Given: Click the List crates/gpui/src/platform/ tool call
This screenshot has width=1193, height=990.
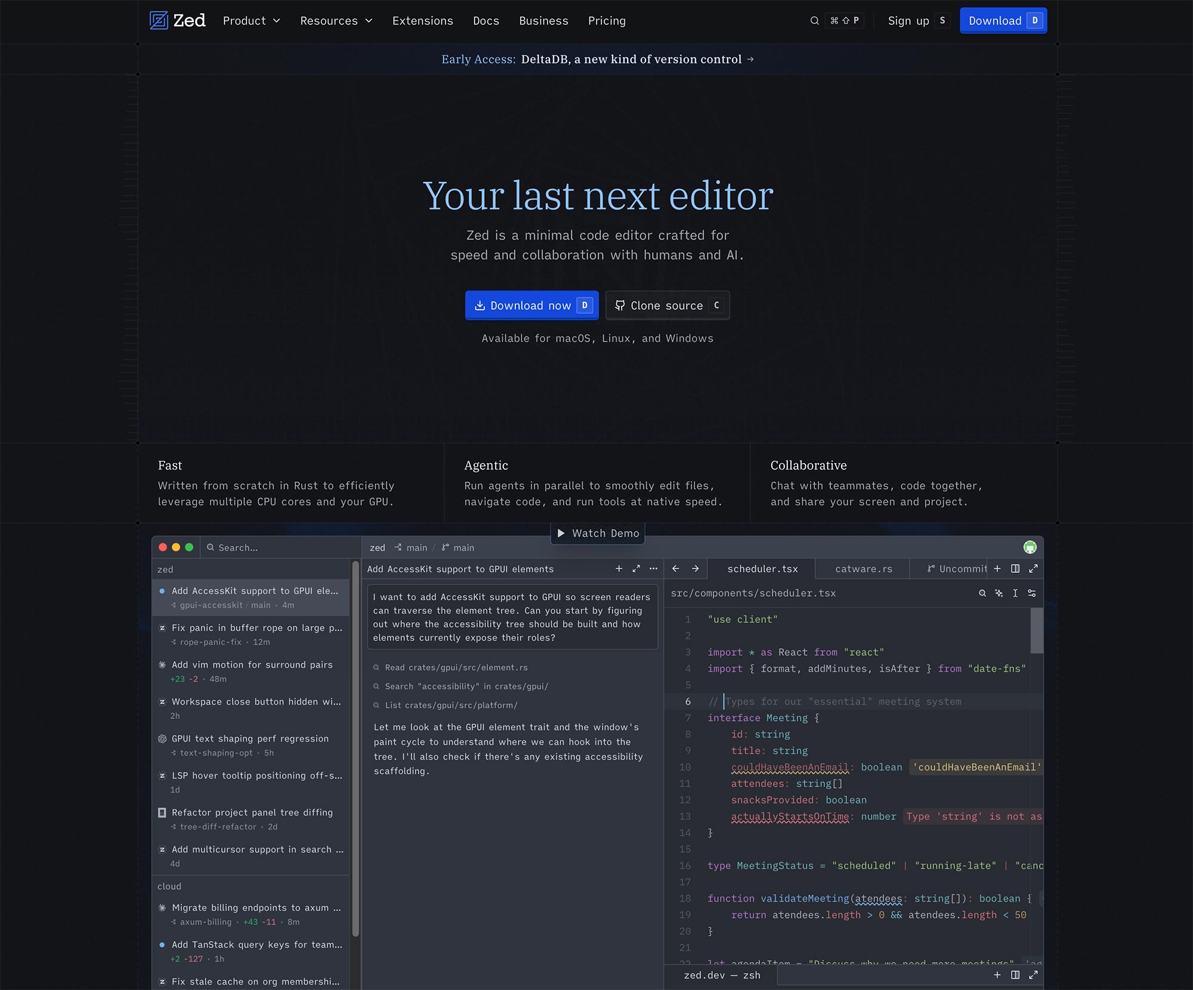Looking at the screenshot, I should pyautogui.click(x=445, y=705).
